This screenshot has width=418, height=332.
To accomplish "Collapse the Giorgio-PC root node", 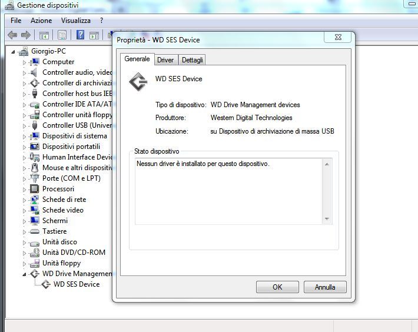I will [13, 52].
